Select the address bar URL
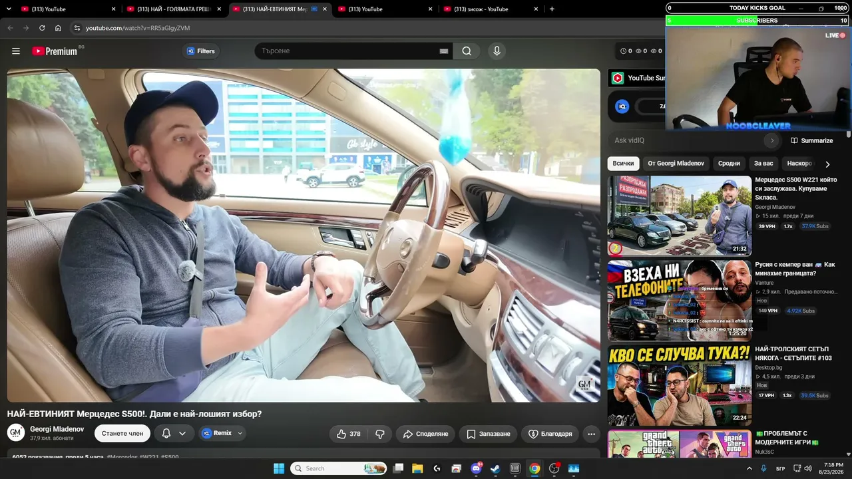This screenshot has height=479, width=852. tap(138, 28)
